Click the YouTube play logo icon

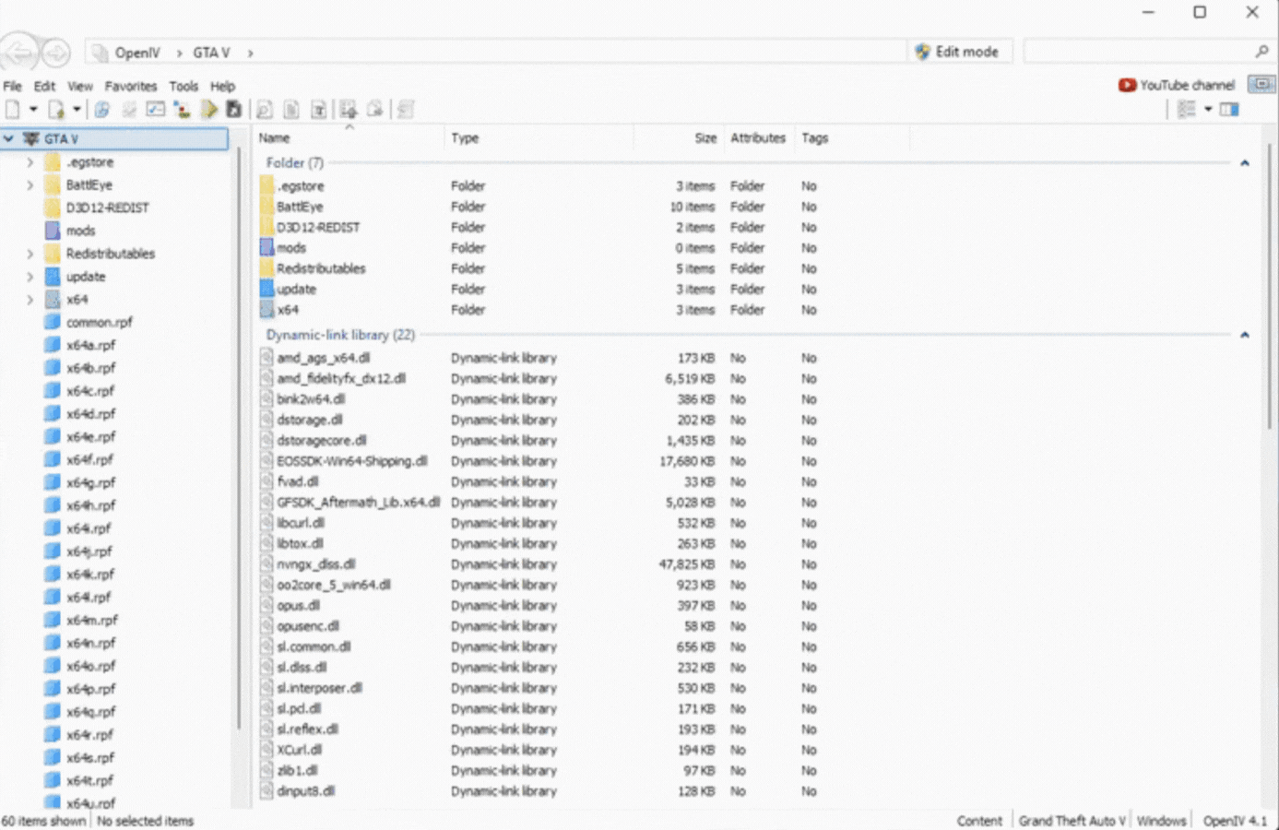(x=1127, y=85)
